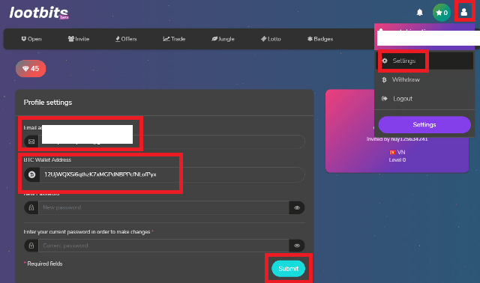The image size is (480, 283).
Task: Open the Open tab in navigation
Action: pos(31,39)
